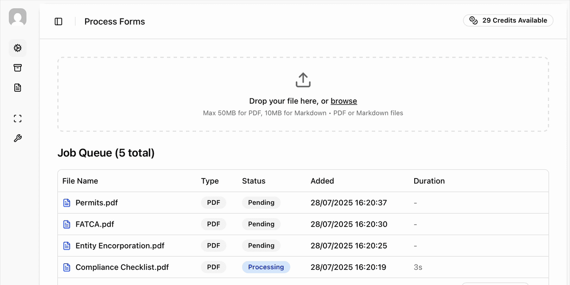Open the document page sidebar icon

tap(18, 88)
